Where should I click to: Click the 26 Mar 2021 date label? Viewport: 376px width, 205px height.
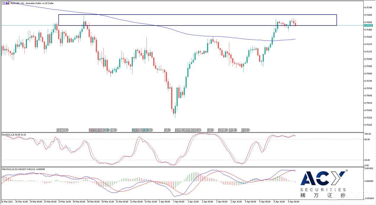pyautogui.click(x=7, y=202)
